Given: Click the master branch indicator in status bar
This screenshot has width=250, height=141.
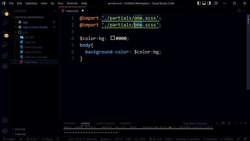Looking at the screenshot, I should pyautogui.click(x=9, y=139).
